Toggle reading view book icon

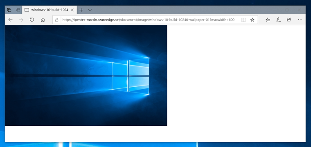tap(243, 20)
